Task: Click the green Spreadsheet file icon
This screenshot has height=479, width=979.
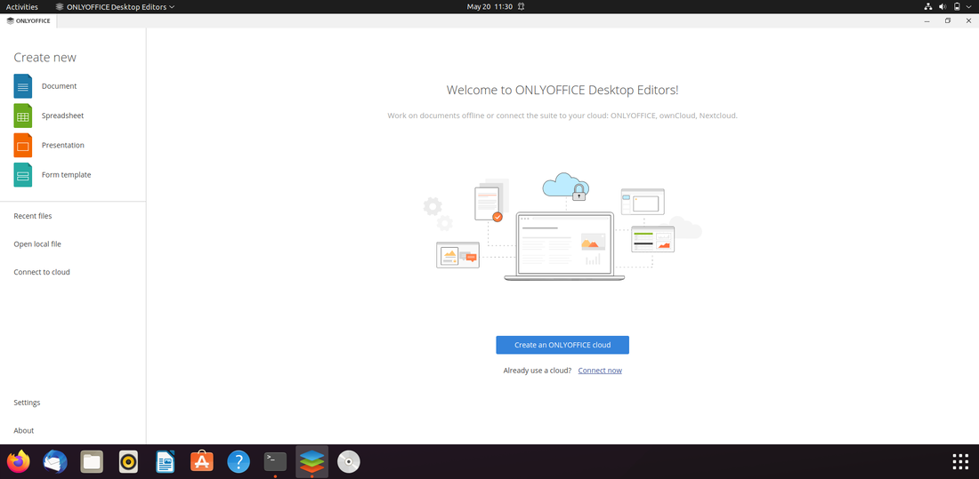Action: point(23,116)
